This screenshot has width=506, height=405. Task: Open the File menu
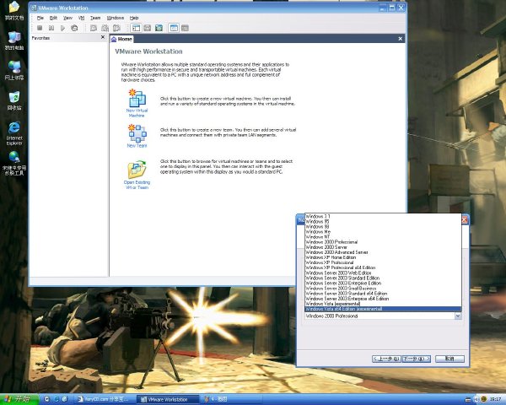(x=40, y=18)
